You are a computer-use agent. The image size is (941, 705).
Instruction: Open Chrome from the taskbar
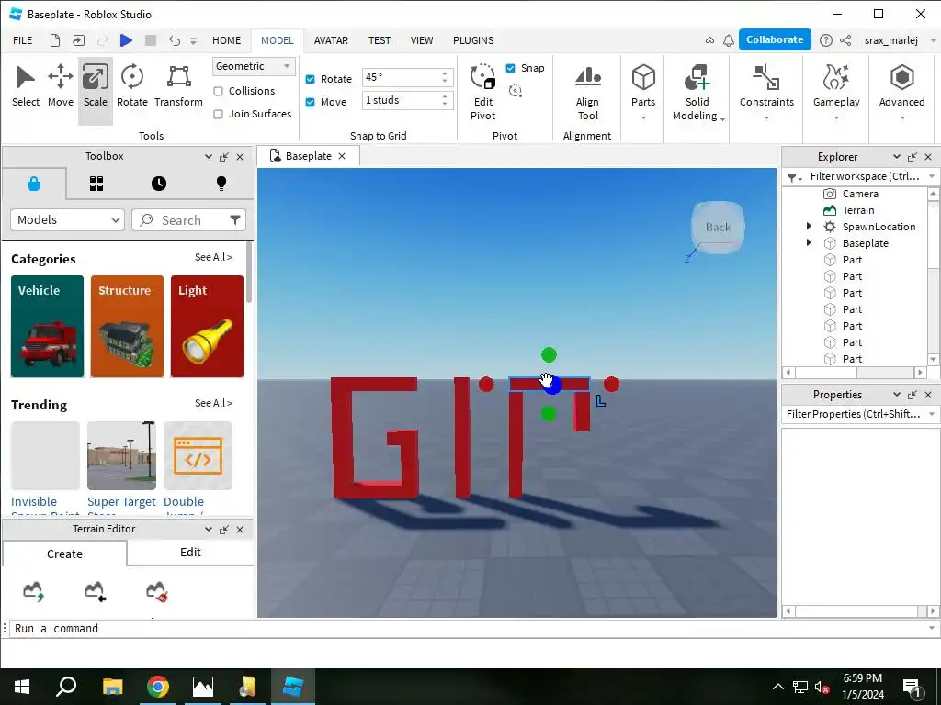click(158, 687)
